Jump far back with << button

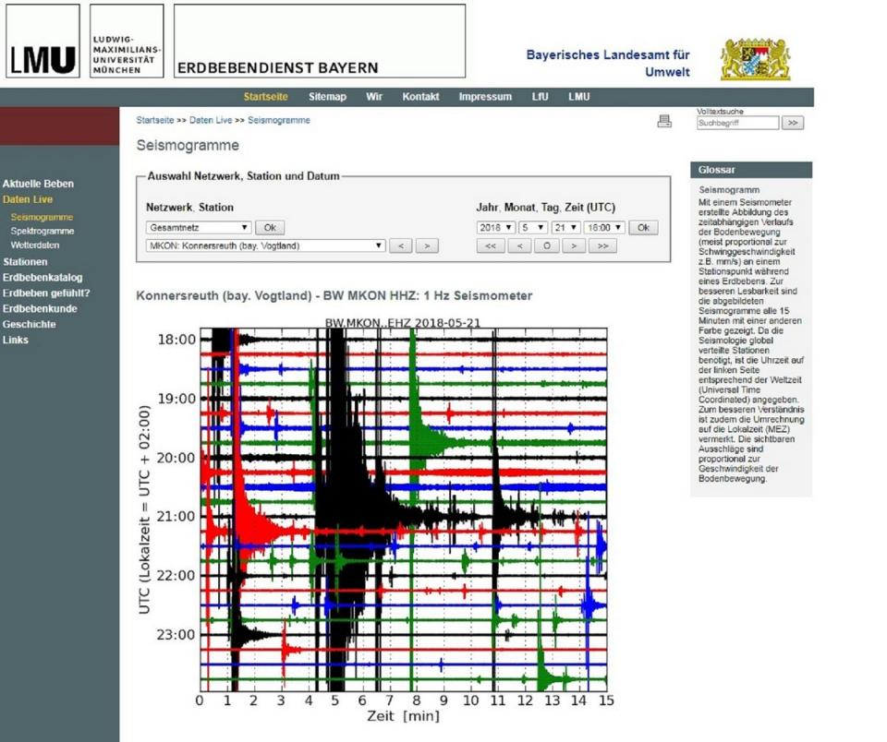click(x=491, y=245)
